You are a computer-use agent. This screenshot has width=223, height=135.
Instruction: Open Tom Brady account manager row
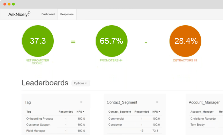tap(197, 124)
